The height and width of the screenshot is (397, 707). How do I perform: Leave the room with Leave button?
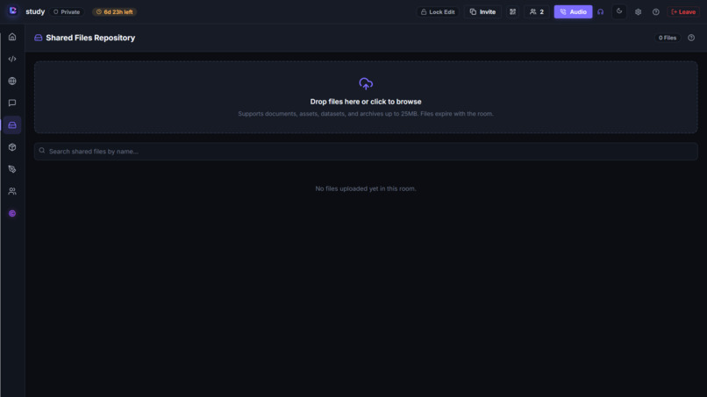coord(683,11)
